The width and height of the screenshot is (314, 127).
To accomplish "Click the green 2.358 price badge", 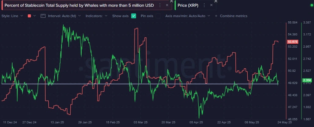I will (306, 80).
